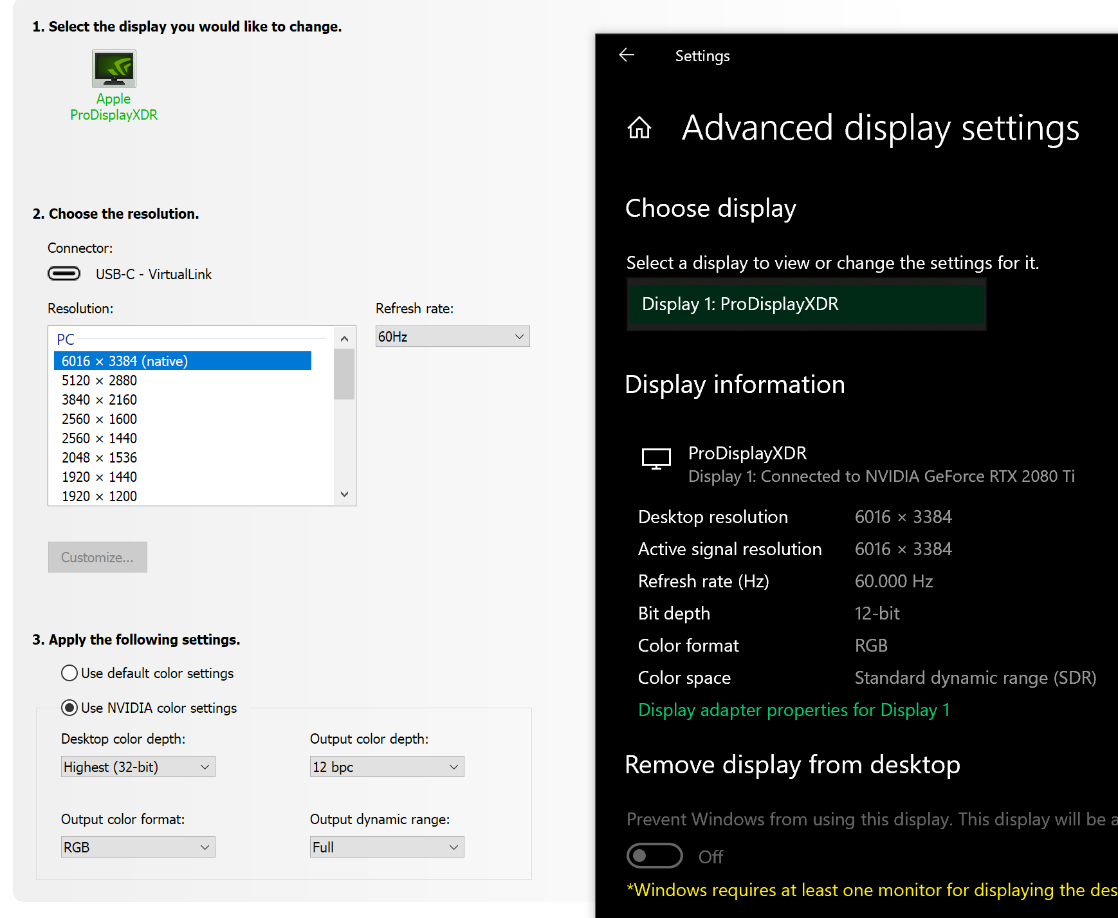Image resolution: width=1118 pixels, height=918 pixels.
Task: Click the USB-C - VirtualLink connector text
Action: tap(154, 274)
